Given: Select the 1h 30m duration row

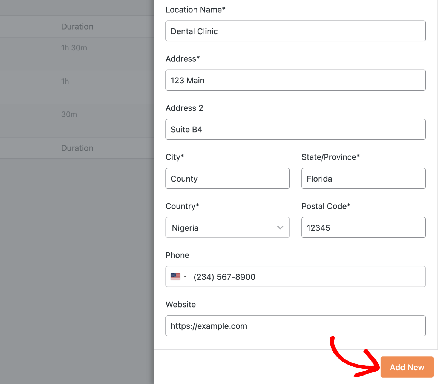Looking at the screenshot, I should point(74,48).
